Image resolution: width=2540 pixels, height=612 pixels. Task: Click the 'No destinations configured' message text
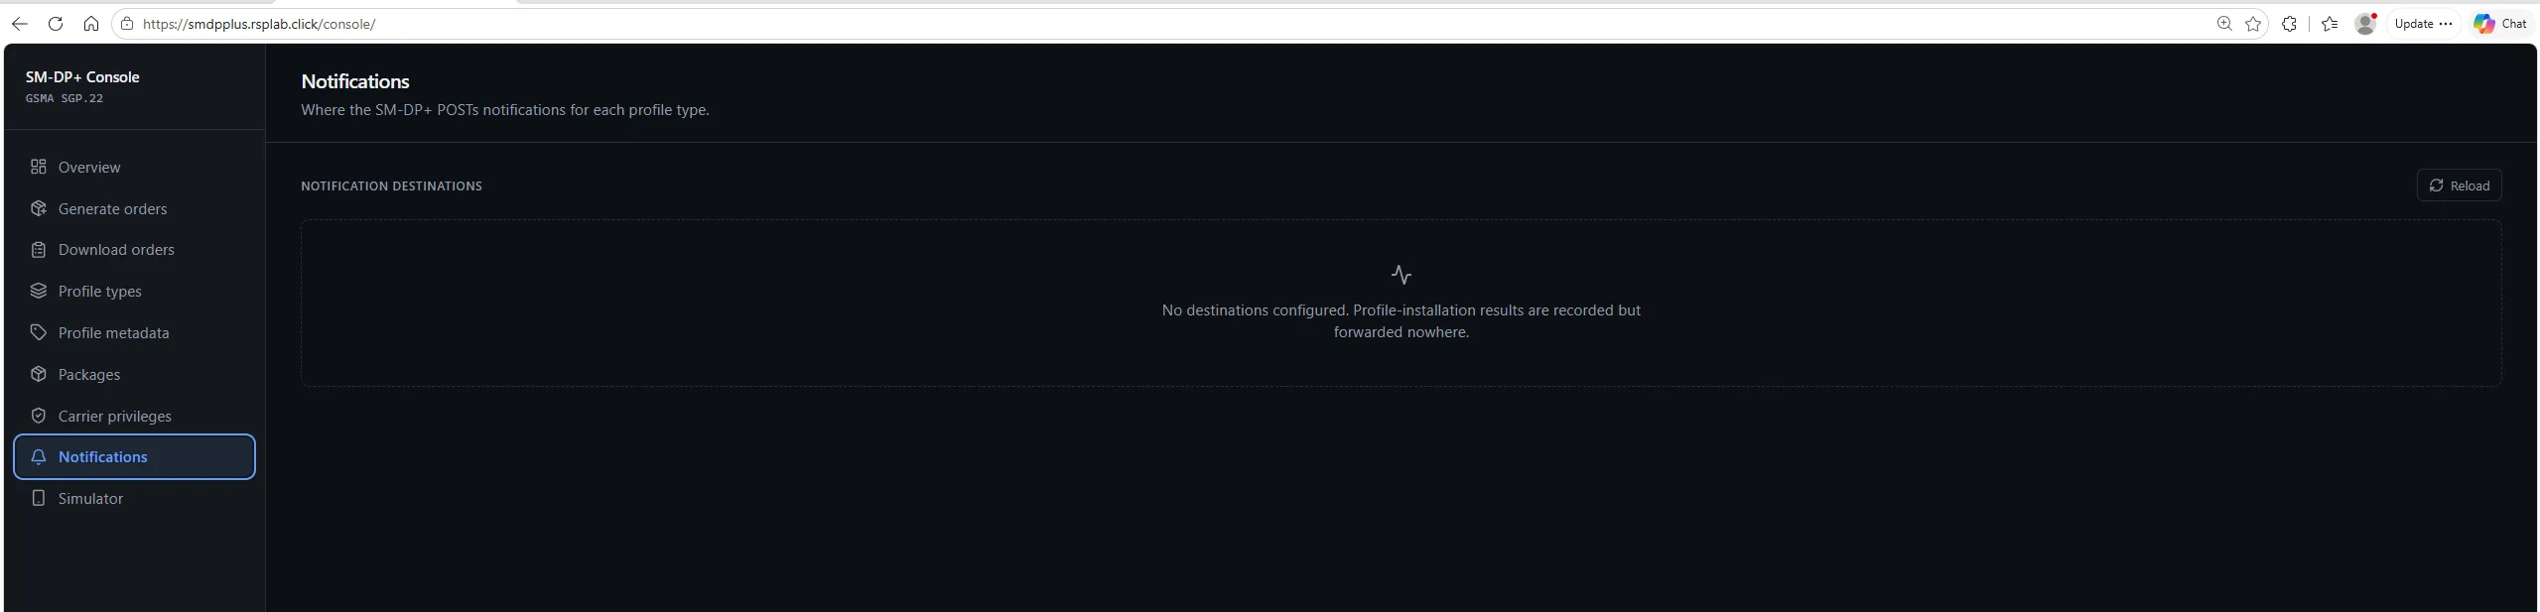pyautogui.click(x=1401, y=321)
